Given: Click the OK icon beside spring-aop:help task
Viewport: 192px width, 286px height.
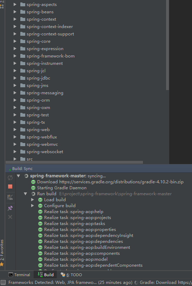Looking at the screenshot, I should pyautogui.click(x=40, y=212).
